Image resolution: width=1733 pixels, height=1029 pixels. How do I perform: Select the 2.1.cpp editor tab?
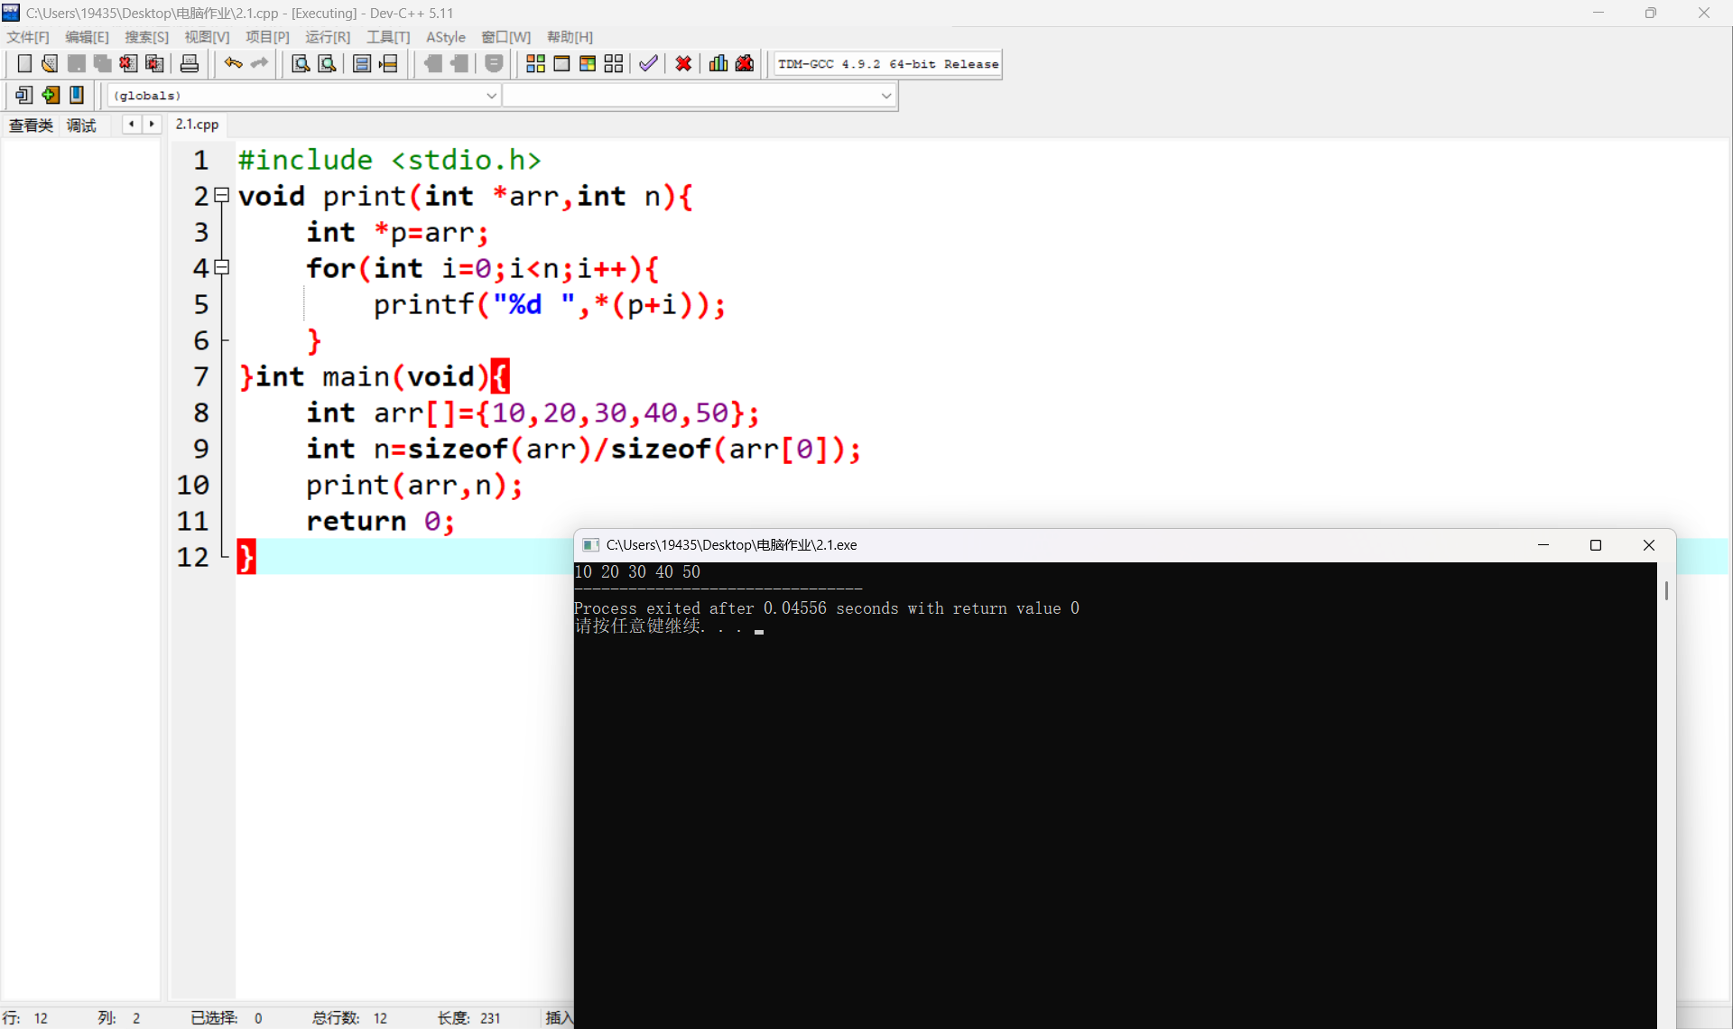(x=197, y=125)
